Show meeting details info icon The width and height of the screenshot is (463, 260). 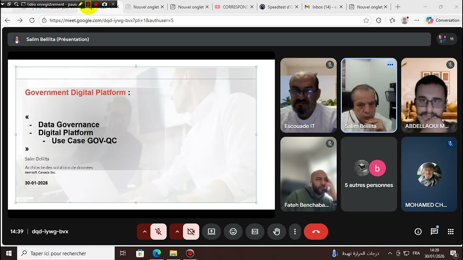coord(418,232)
